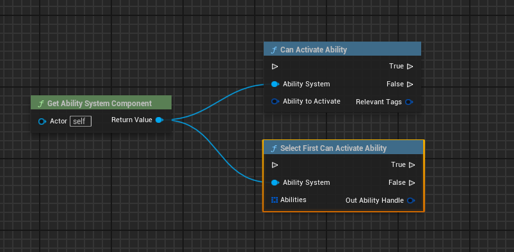Click the Abilities array input pin

pyautogui.click(x=275, y=200)
